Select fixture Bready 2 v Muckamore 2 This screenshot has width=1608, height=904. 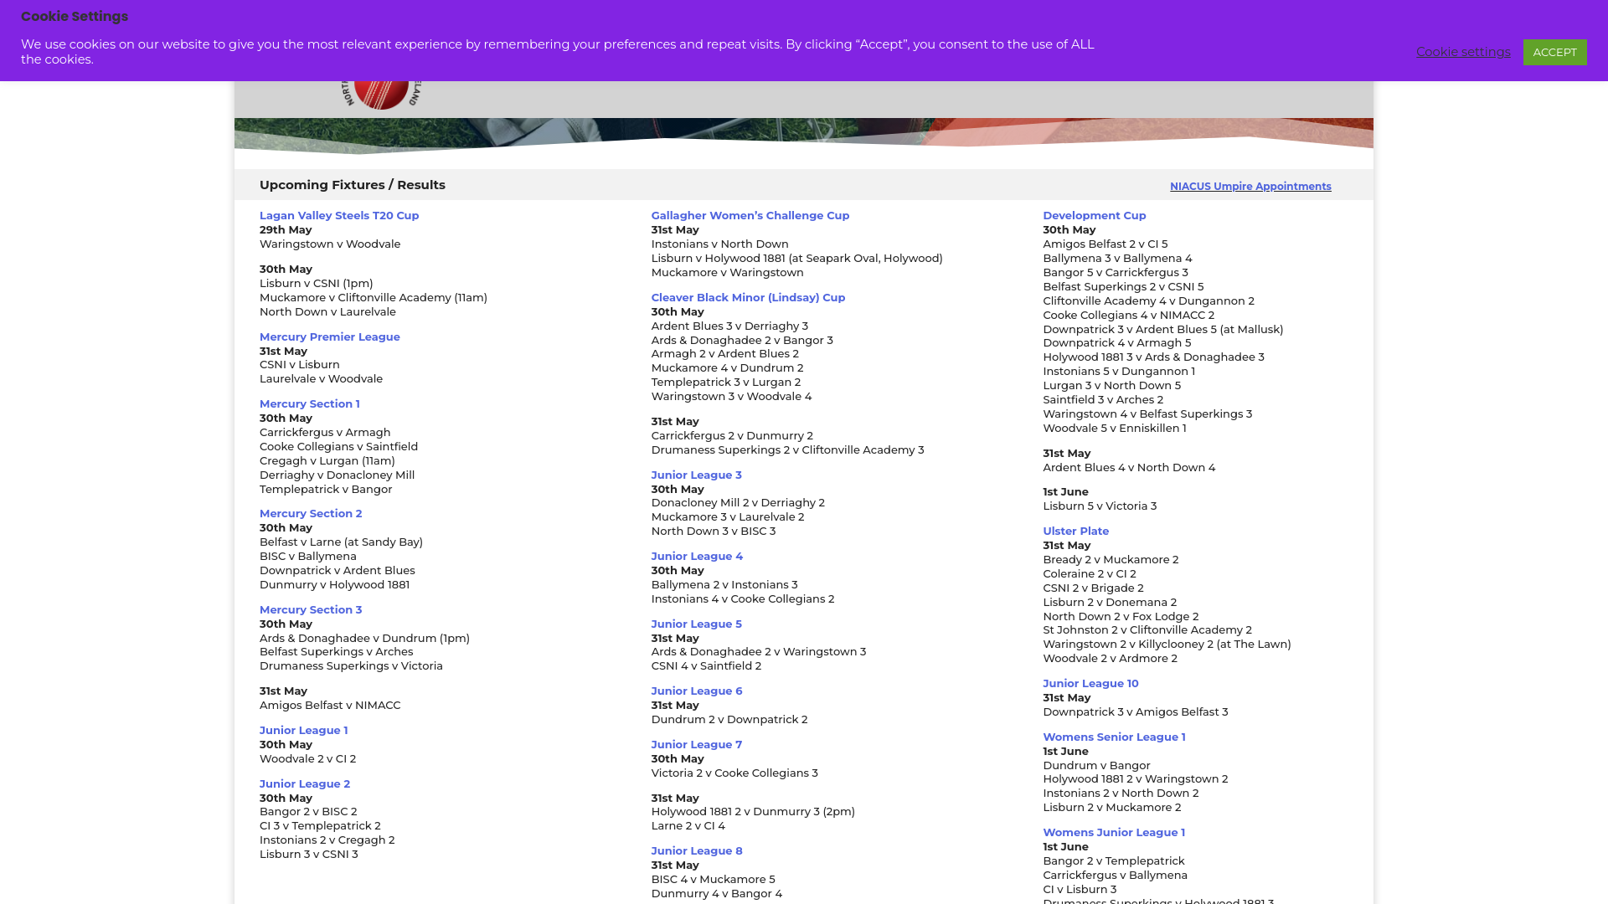coord(1111,559)
